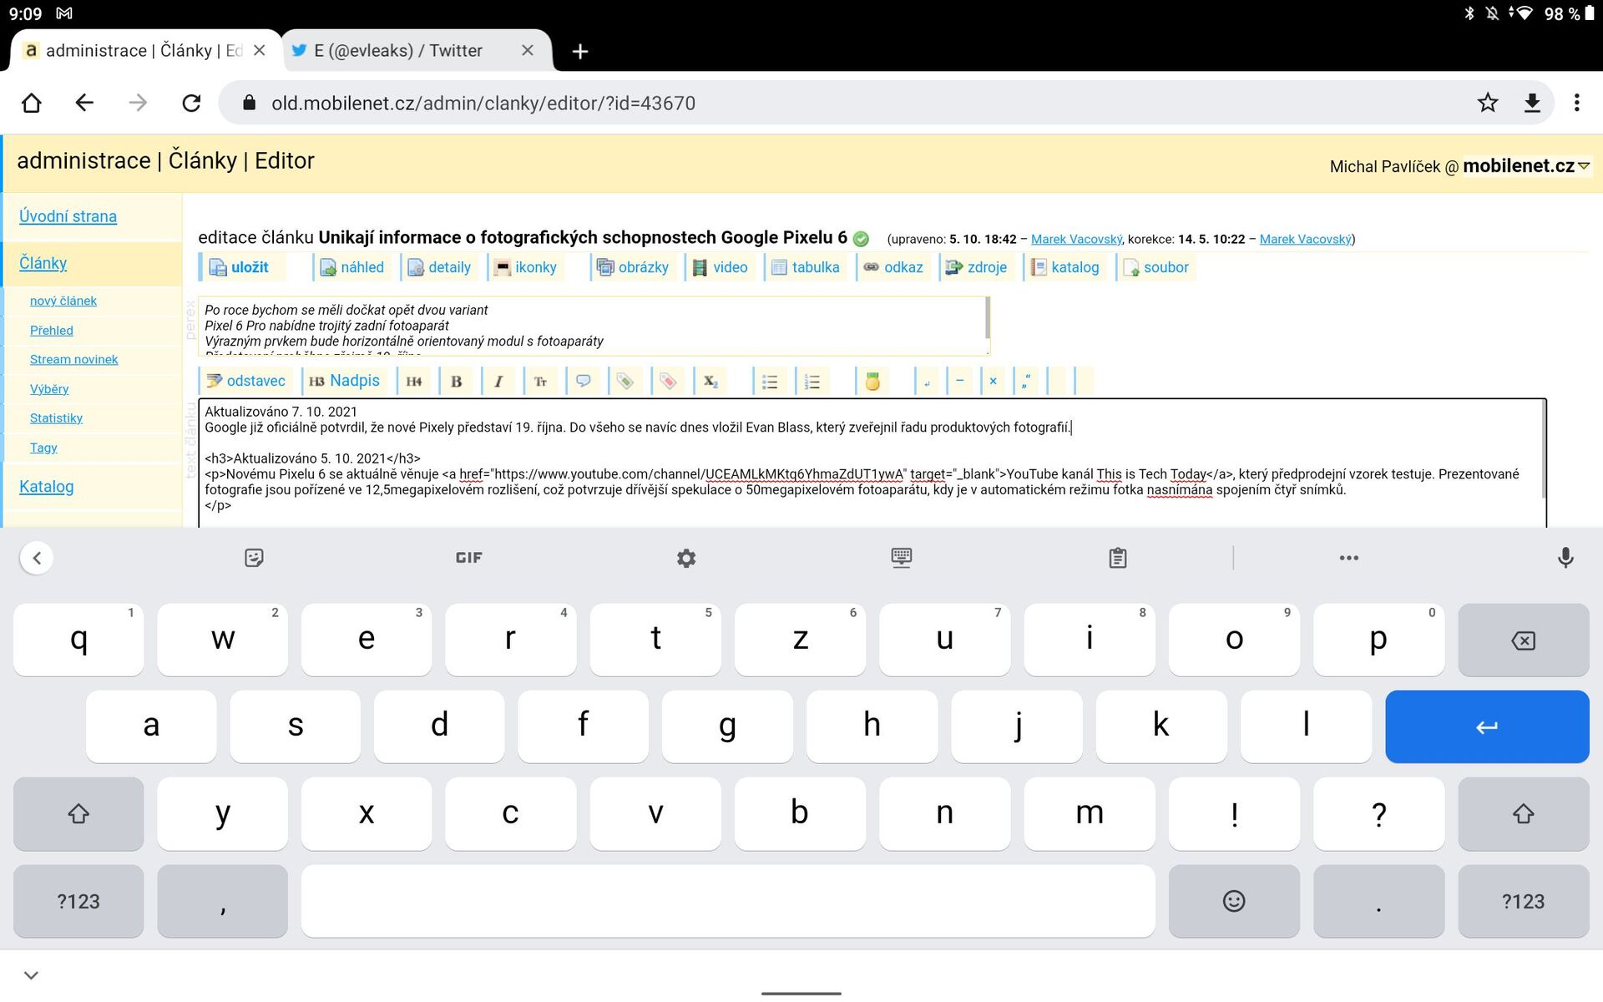Click the bold formatting icon
This screenshot has width=1603, height=1002.
(456, 382)
